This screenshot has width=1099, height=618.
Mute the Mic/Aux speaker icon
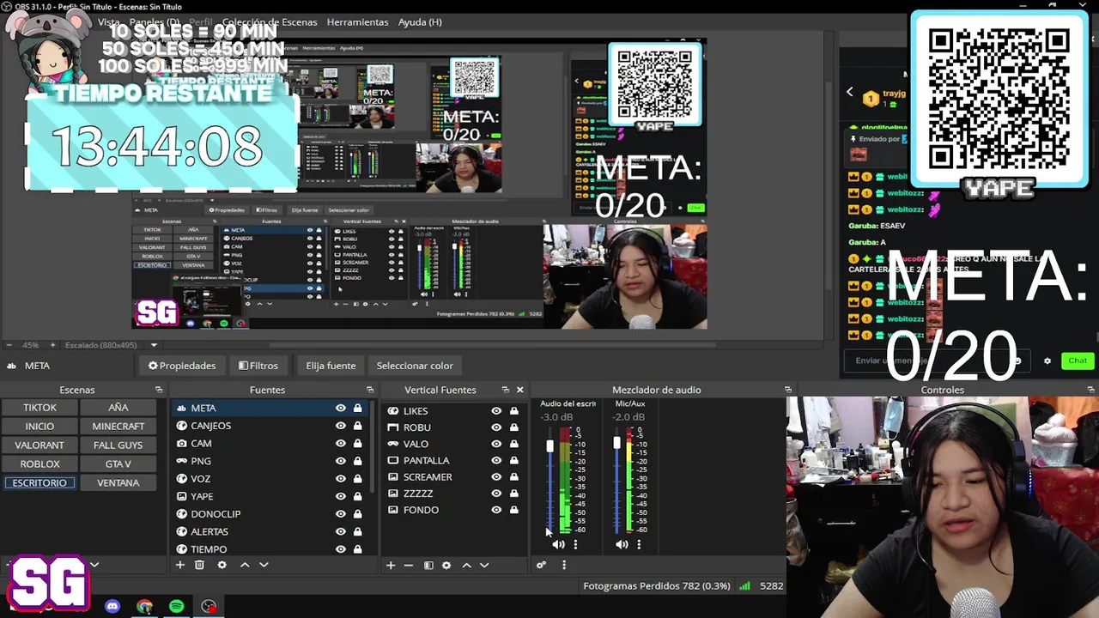point(622,544)
